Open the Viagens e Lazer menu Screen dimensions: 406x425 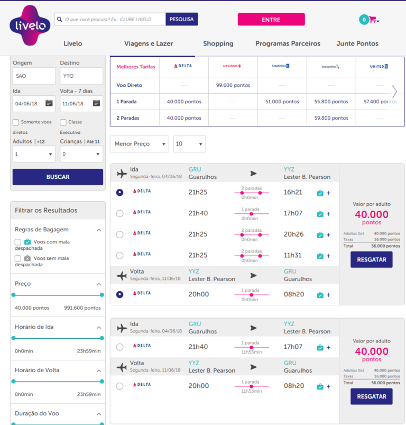point(149,43)
